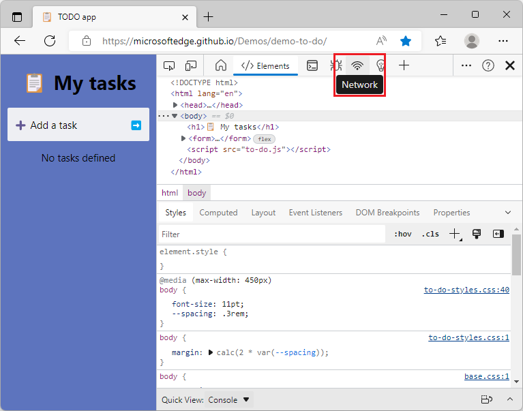523x411 pixels.
Task: Open the Quick View dock options icon
Action: 487,399
